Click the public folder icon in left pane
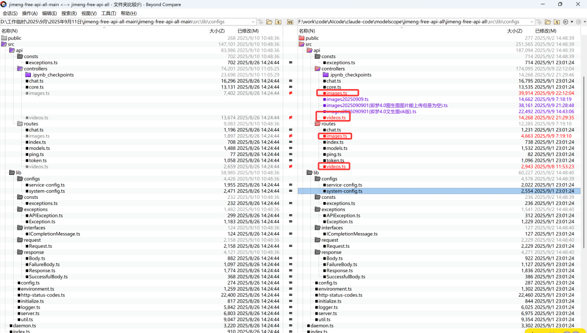This screenshot has height=333, width=587. point(4,38)
